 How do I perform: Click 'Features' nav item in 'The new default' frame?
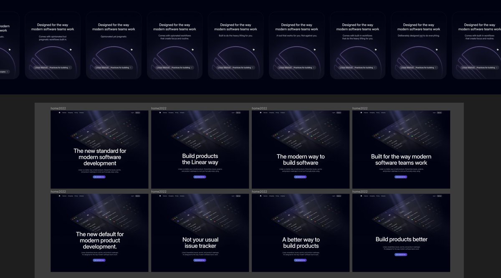tap(64, 196)
